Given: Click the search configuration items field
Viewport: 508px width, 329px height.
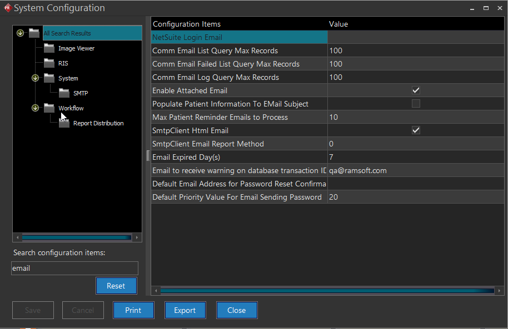Looking at the screenshot, I should tap(74, 268).
